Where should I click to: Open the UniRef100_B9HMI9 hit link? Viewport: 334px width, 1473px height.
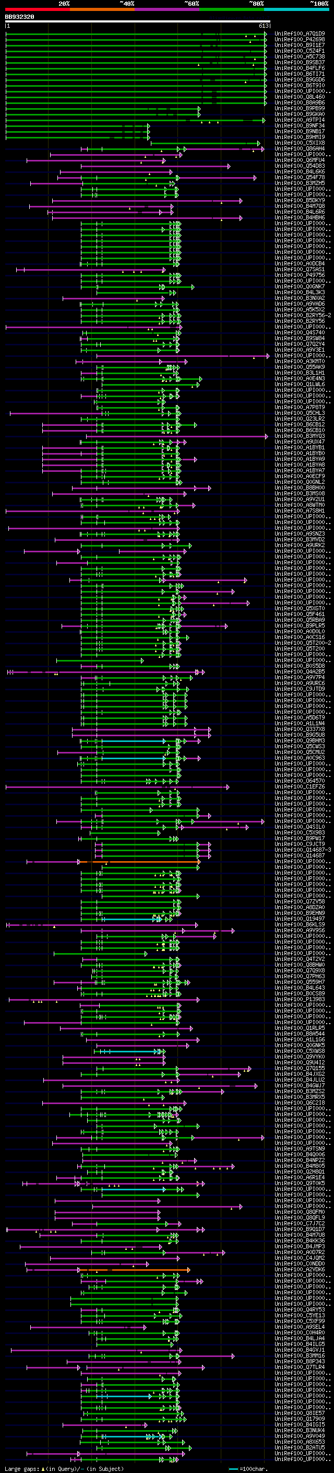[x=300, y=137]
